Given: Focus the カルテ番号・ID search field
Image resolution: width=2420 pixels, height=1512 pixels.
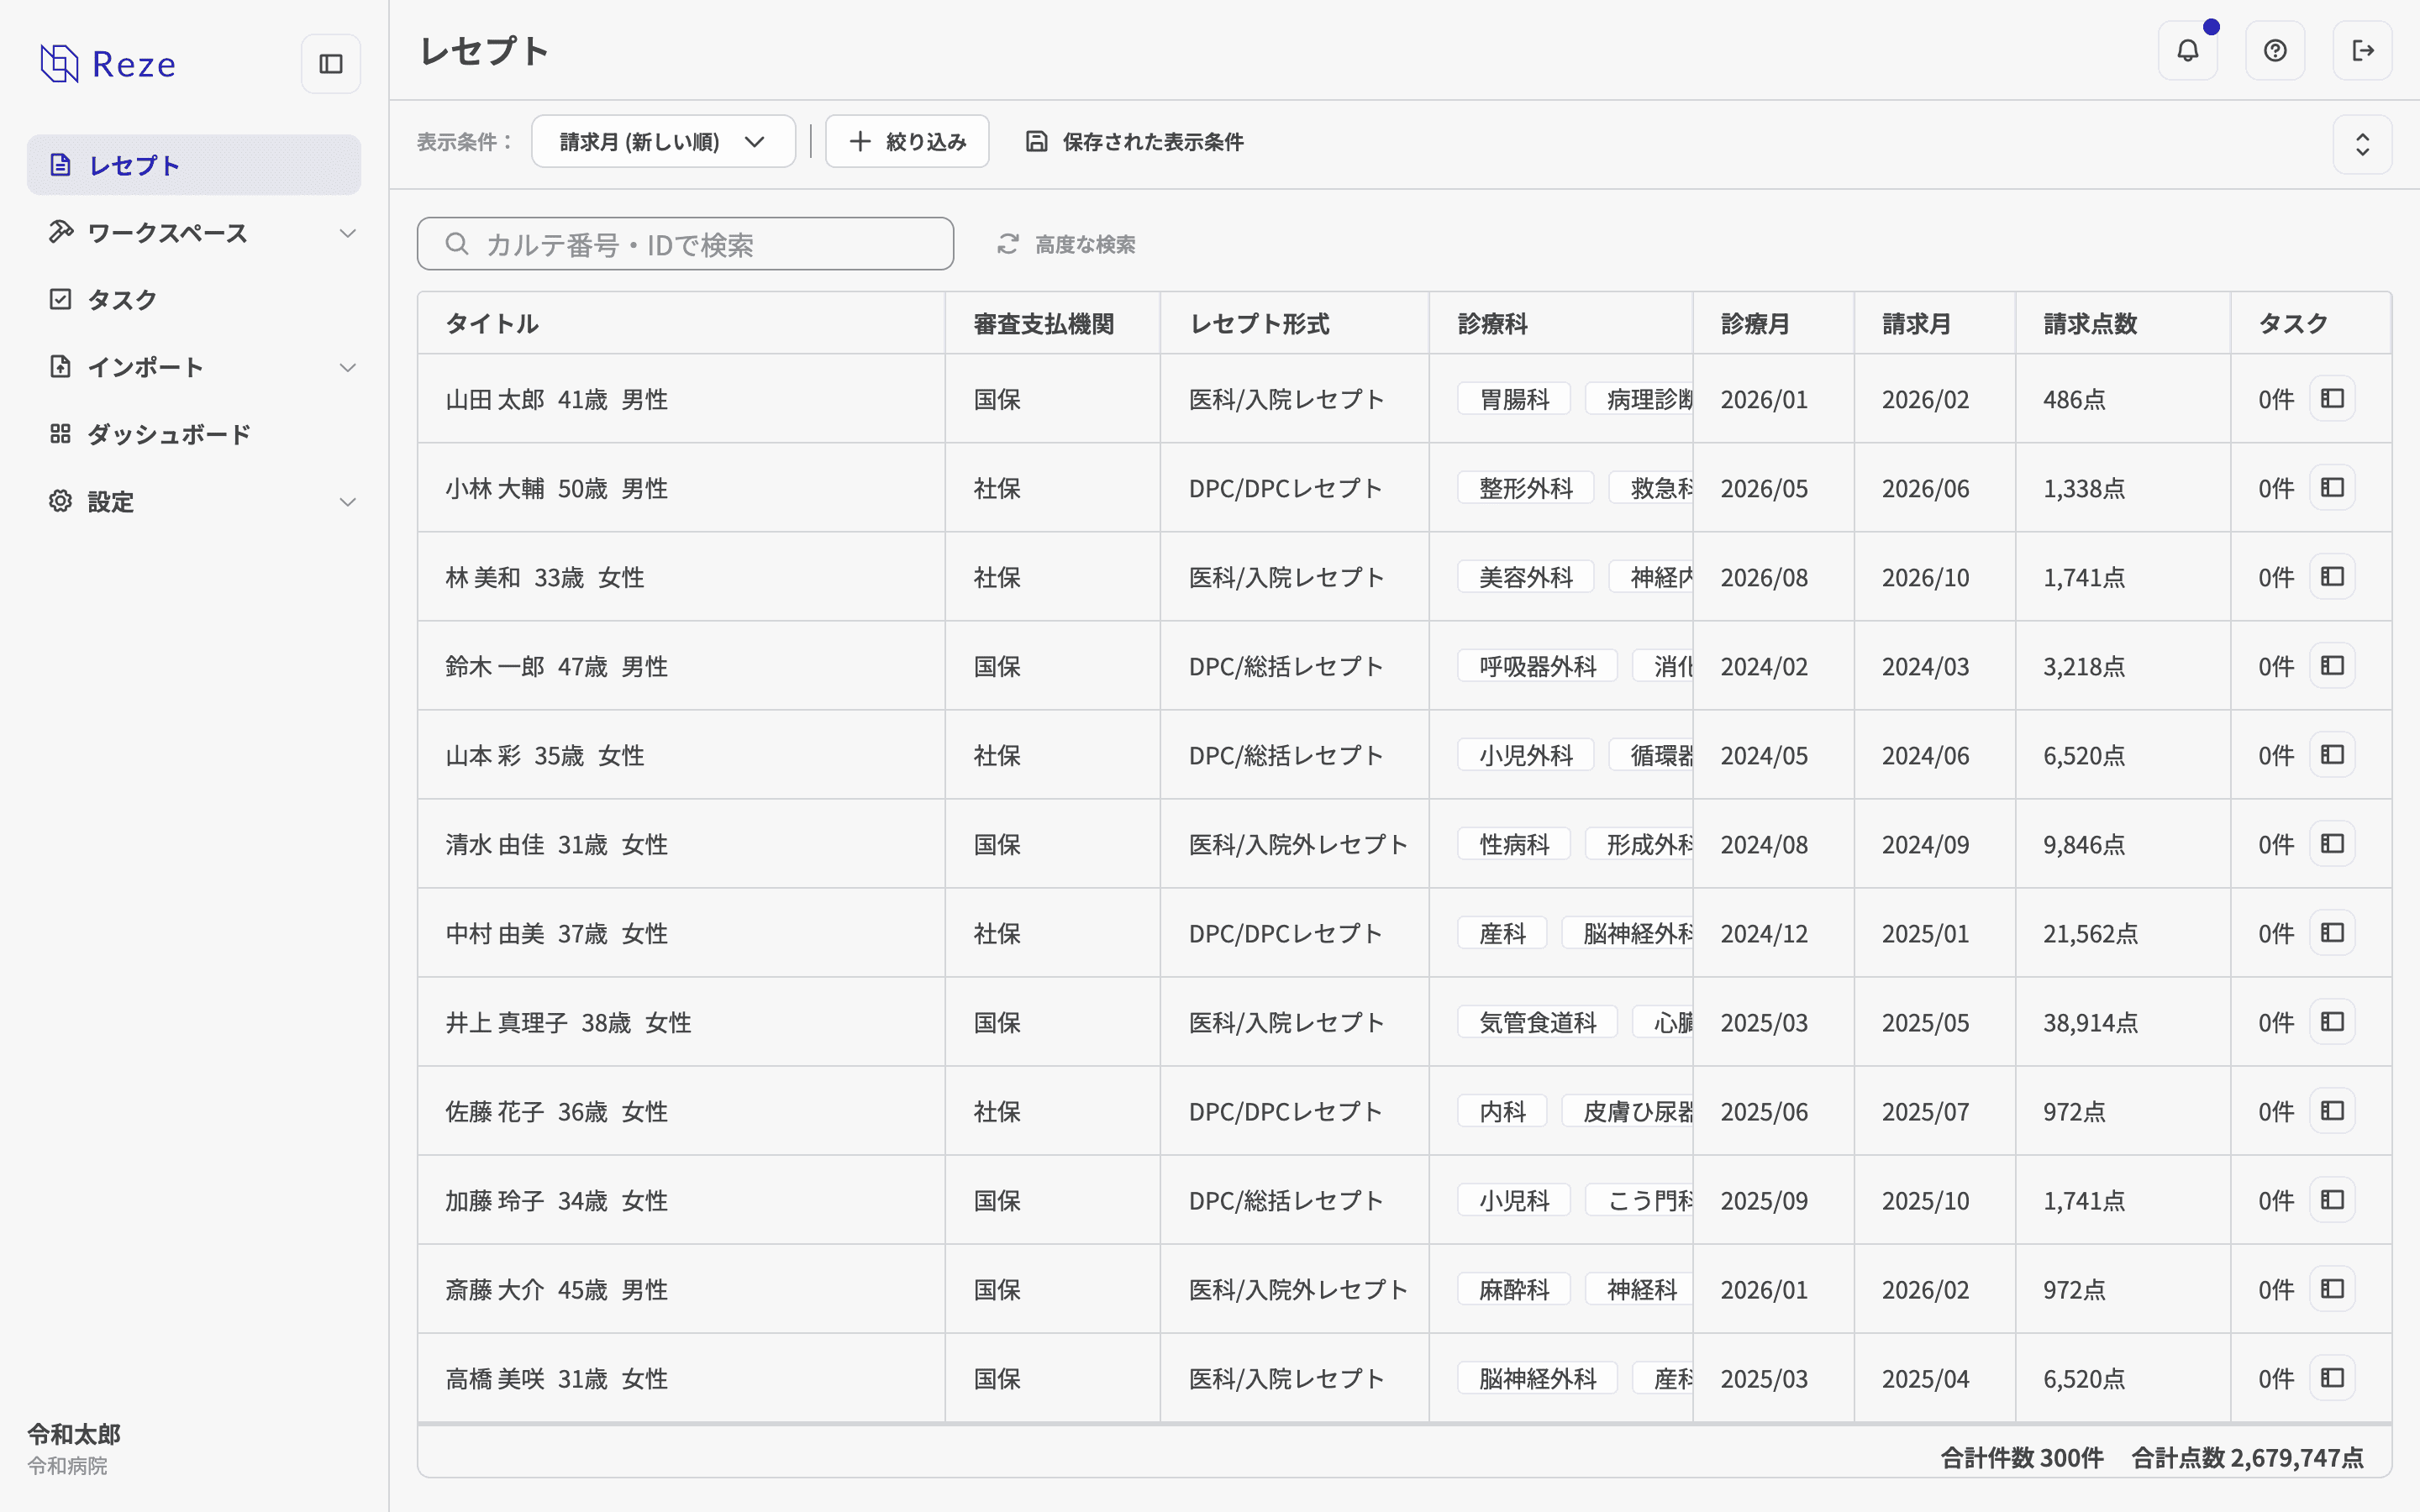Looking at the screenshot, I should (x=685, y=244).
